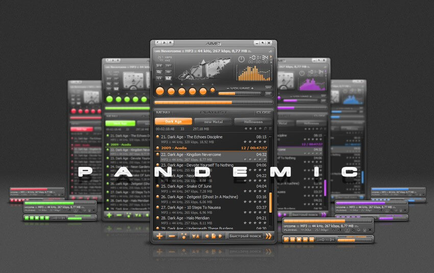This screenshot has height=273, width=434.
Task: Pause the track in the main AIMP window
Action: coord(171,91)
